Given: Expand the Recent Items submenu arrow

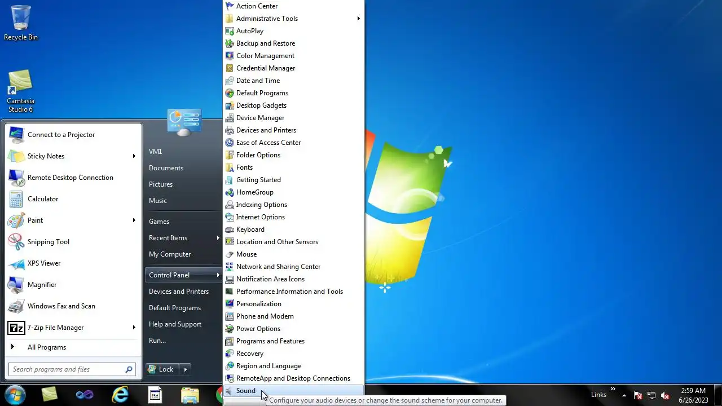Looking at the screenshot, I should 218,238.
